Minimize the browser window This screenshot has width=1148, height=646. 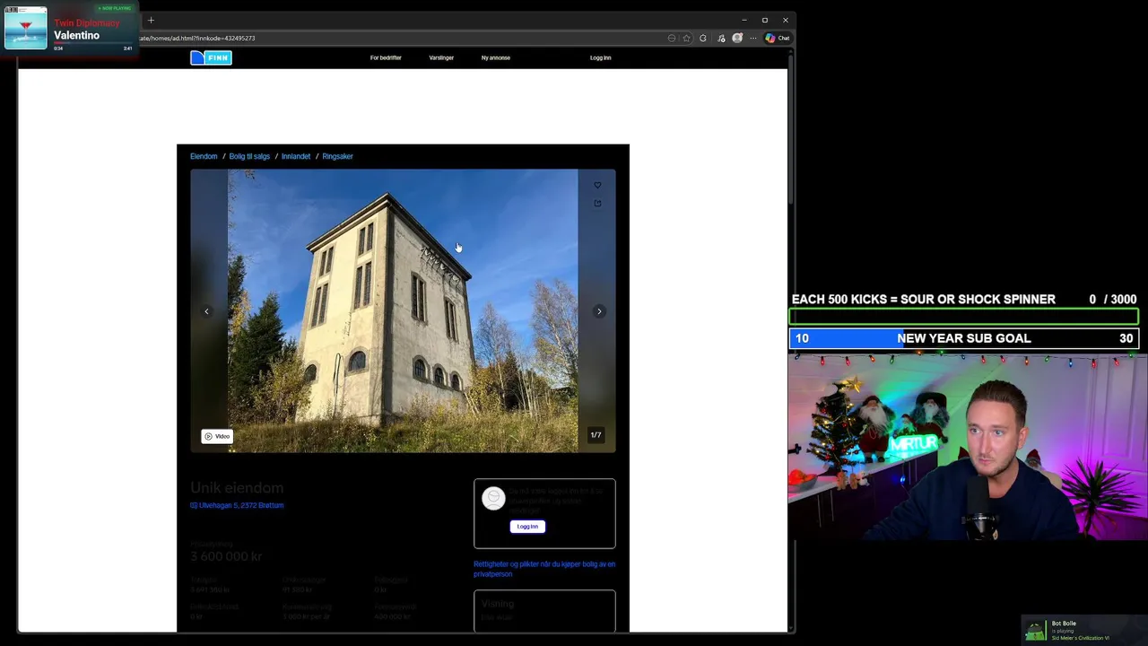(744, 20)
